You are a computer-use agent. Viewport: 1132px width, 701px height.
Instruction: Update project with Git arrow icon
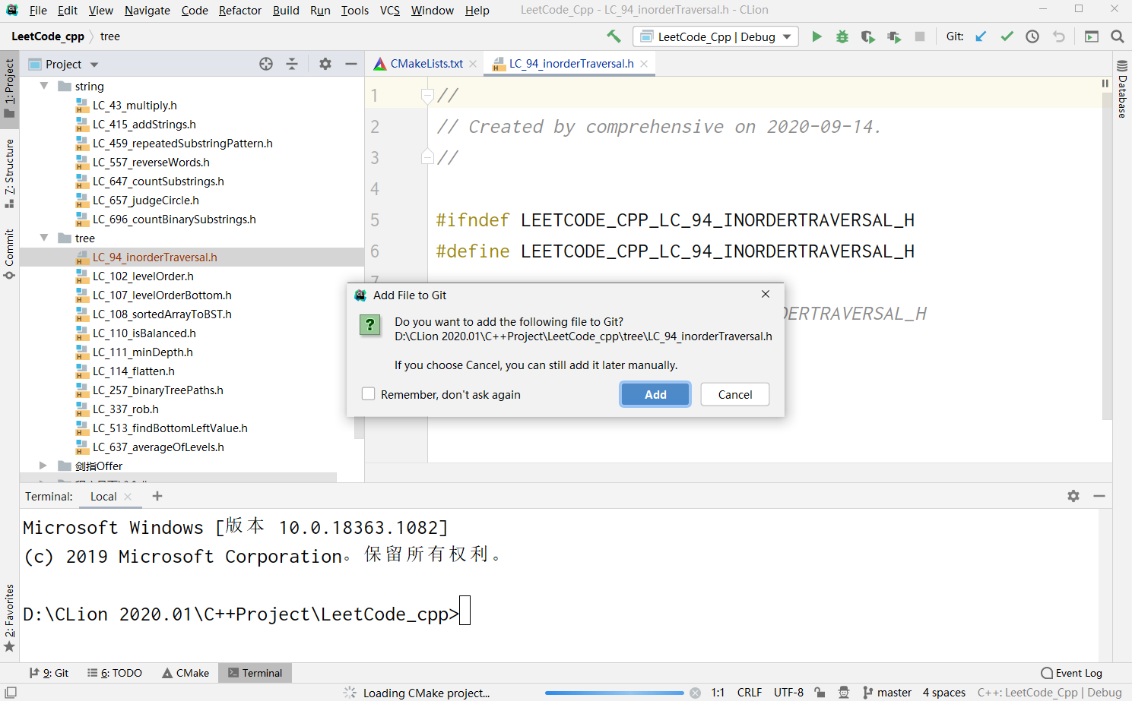pyautogui.click(x=981, y=36)
